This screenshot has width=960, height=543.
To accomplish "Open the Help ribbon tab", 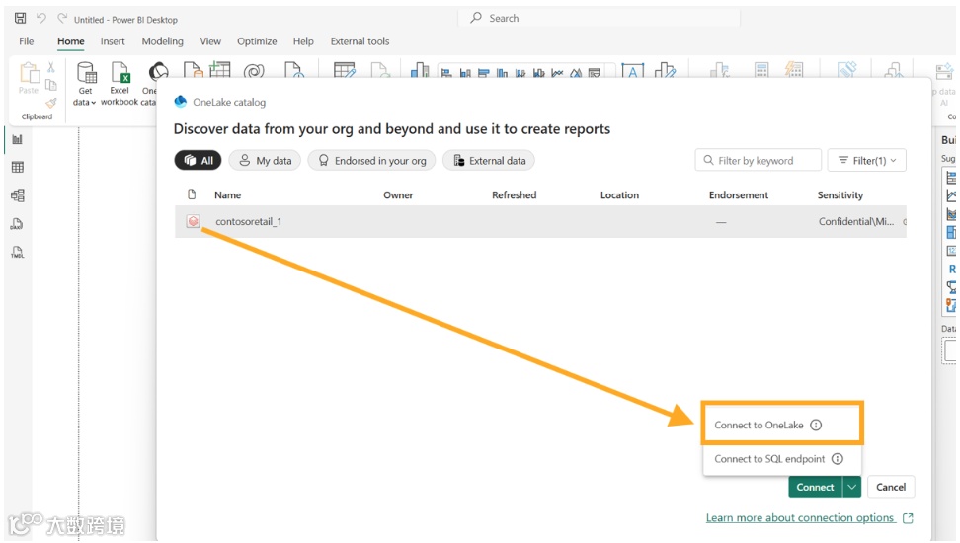I will coord(303,41).
